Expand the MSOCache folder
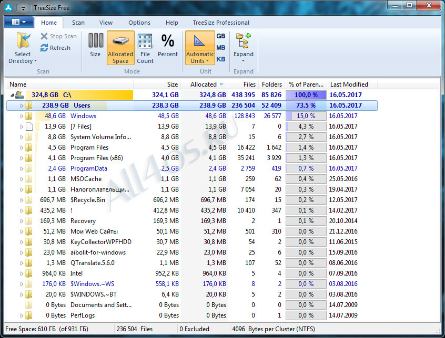 click(x=22, y=179)
